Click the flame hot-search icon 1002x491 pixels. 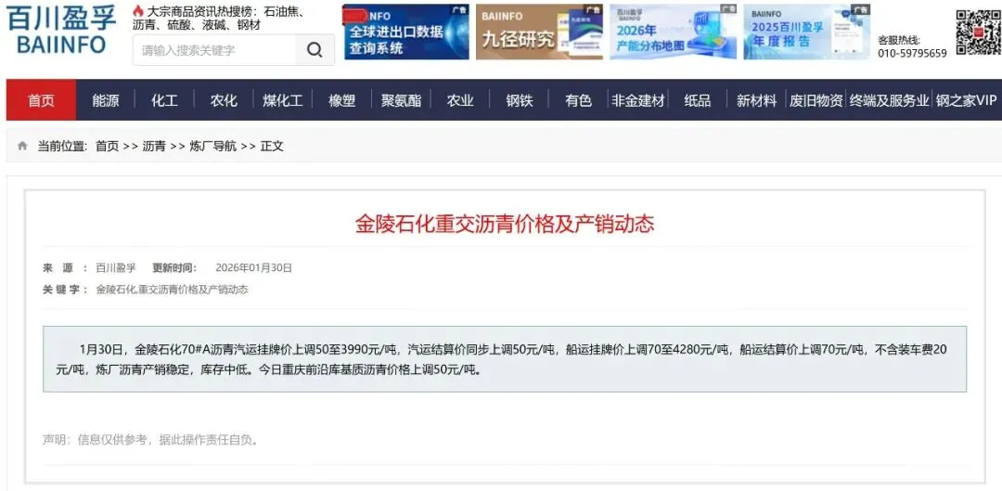(x=138, y=11)
